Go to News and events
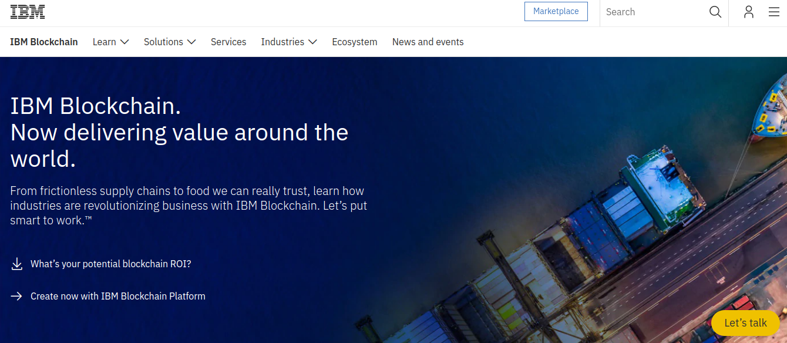Image resolution: width=787 pixels, height=343 pixels. tap(428, 42)
